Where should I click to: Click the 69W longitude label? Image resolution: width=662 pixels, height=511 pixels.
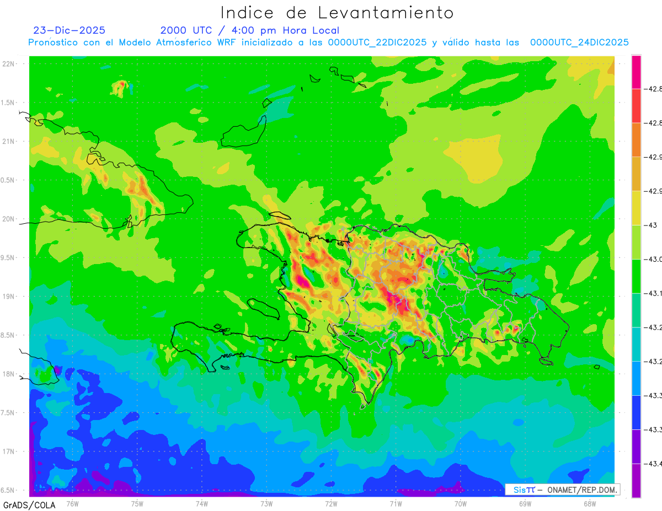point(525,503)
